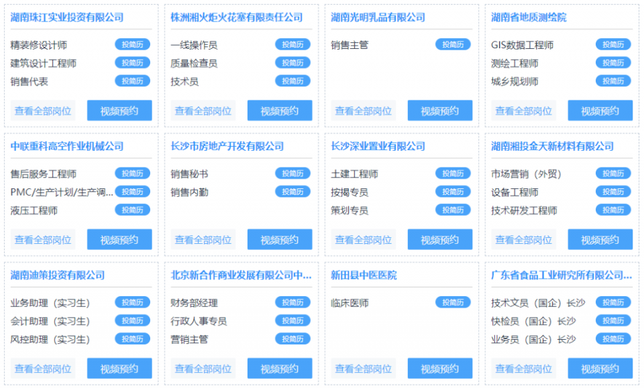Open 长沙市房地产开发有限公司 company link
The height and width of the screenshot is (388, 644).
coord(227,146)
